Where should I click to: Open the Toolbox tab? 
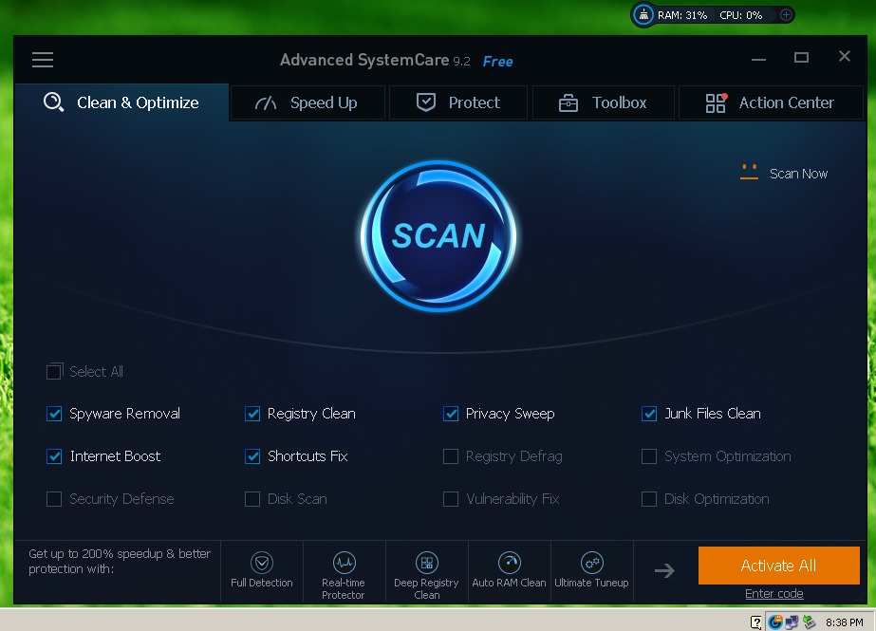coord(603,102)
